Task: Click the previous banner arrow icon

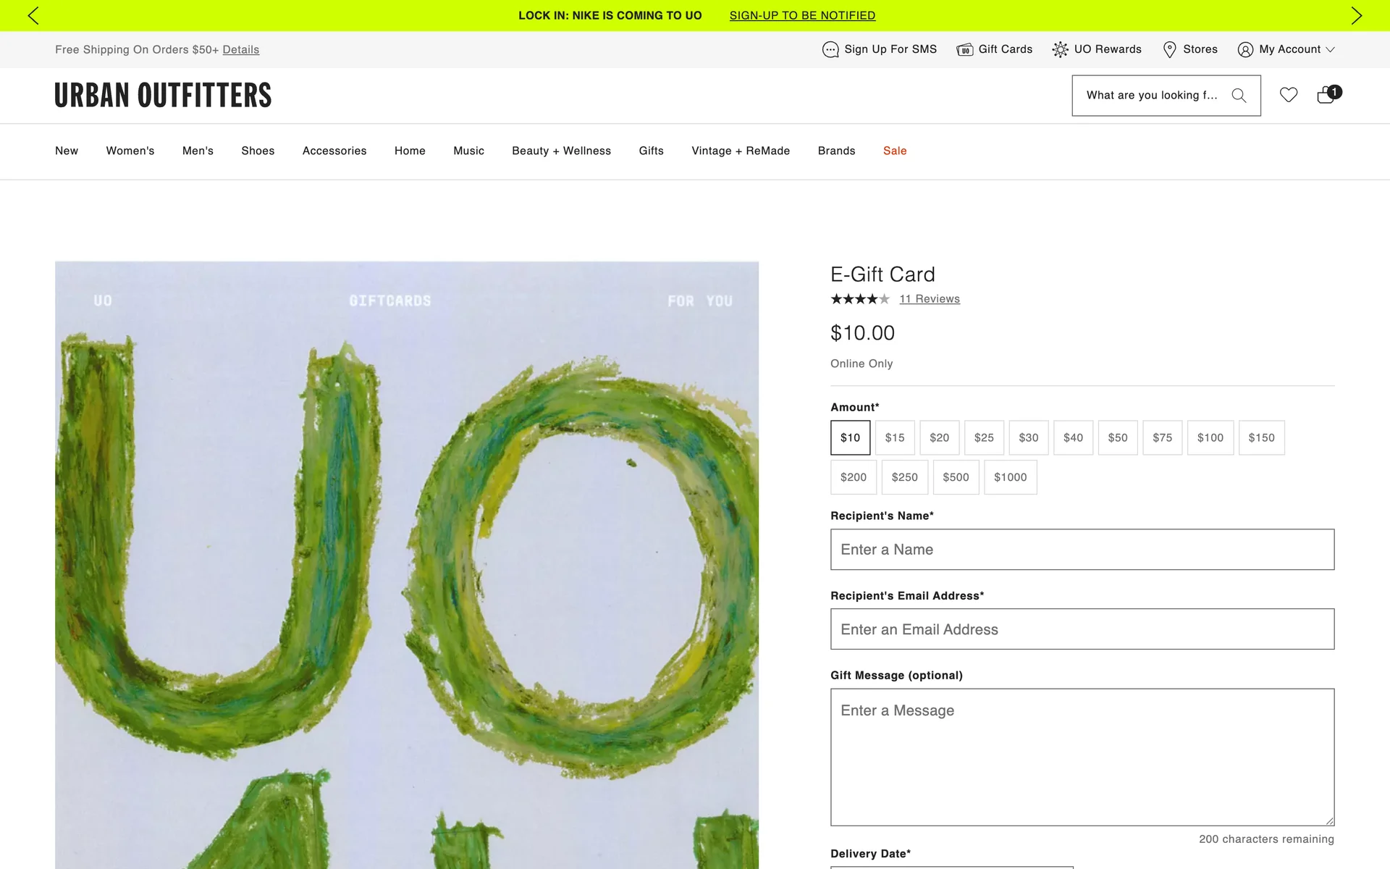Action: coord(33,15)
